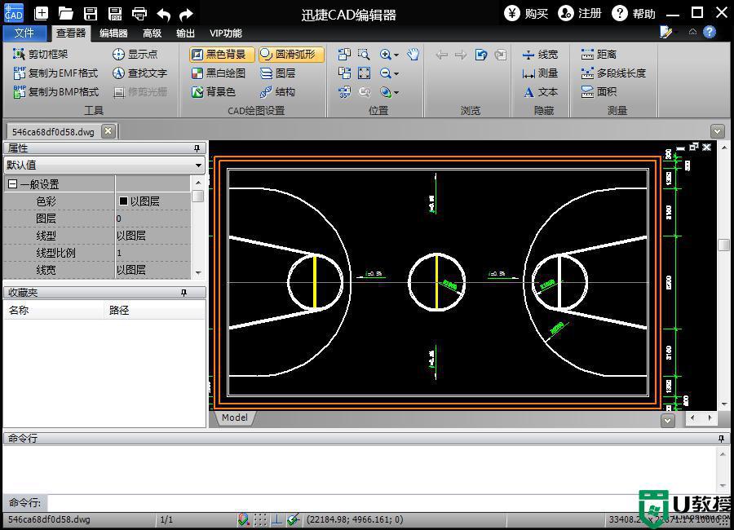Toggle 黑白绘图 black and white drawing
Viewport: 734px width, 530px height.
[x=218, y=73]
